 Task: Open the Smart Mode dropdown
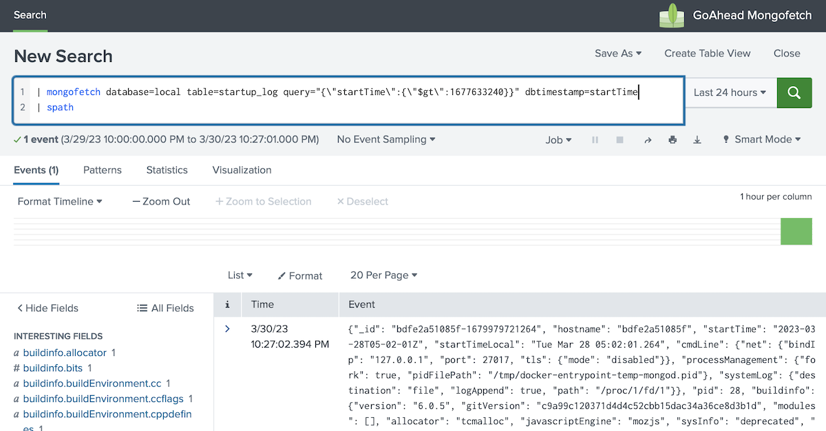click(x=761, y=139)
